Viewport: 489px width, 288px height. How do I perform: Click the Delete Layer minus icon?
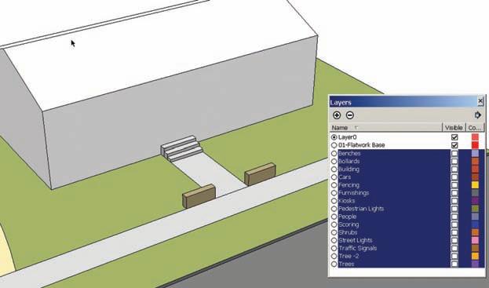(x=350, y=115)
